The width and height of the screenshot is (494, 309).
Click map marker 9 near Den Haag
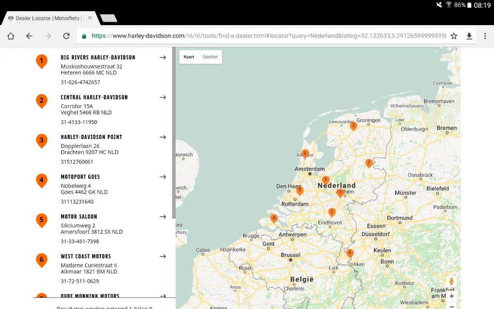pyautogui.click(x=300, y=190)
